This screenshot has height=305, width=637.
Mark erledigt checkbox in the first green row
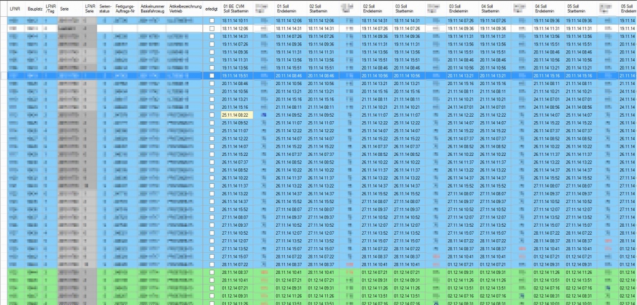pyautogui.click(x=212, y=272)
